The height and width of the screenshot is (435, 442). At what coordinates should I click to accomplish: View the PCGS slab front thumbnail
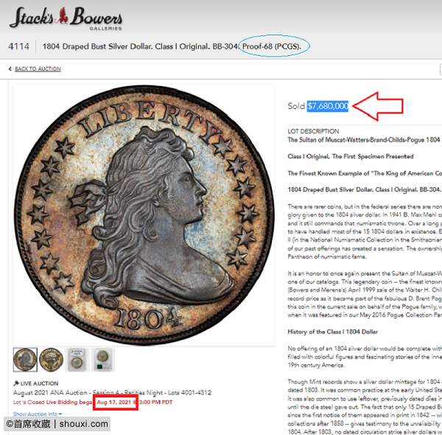pyautogui.click(x=77, y=360)
